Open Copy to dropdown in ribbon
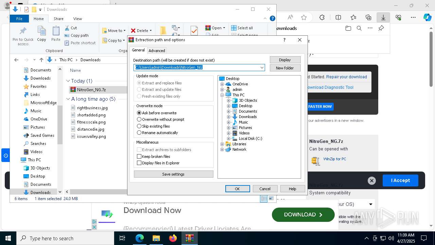435x245 pixels. [x=113, y=40]
